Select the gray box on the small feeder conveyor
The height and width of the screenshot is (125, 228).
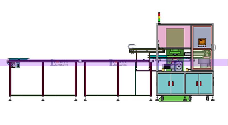coord(131,46)
